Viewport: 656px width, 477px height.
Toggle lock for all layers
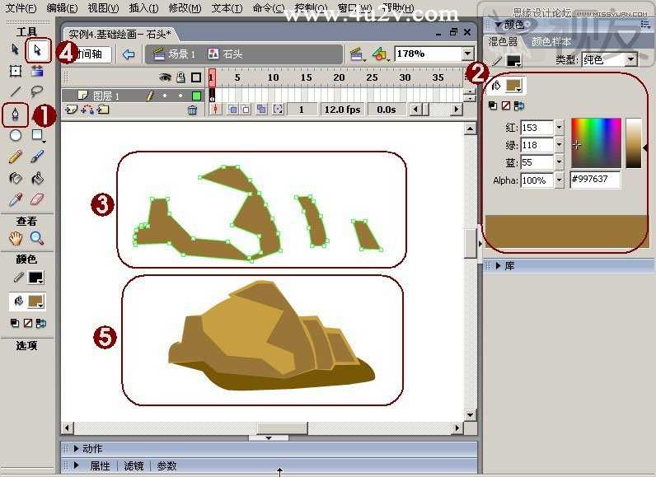(180, 77)
